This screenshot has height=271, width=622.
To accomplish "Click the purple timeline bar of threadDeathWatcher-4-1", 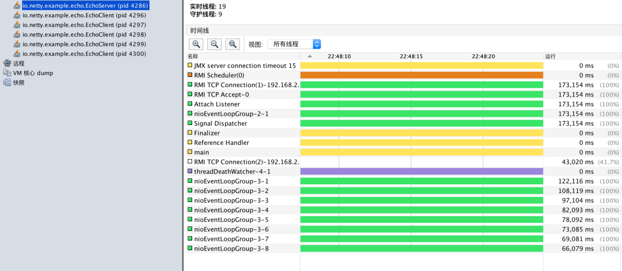I will (421, 171).
